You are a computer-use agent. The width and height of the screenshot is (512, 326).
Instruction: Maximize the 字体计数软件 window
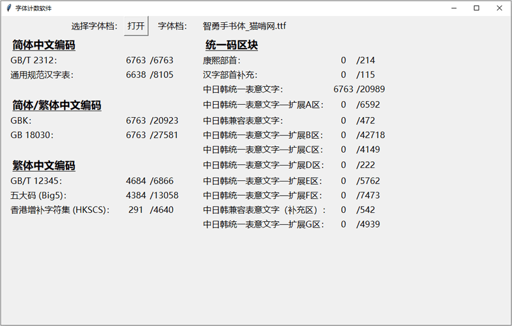tap(476, 8)
